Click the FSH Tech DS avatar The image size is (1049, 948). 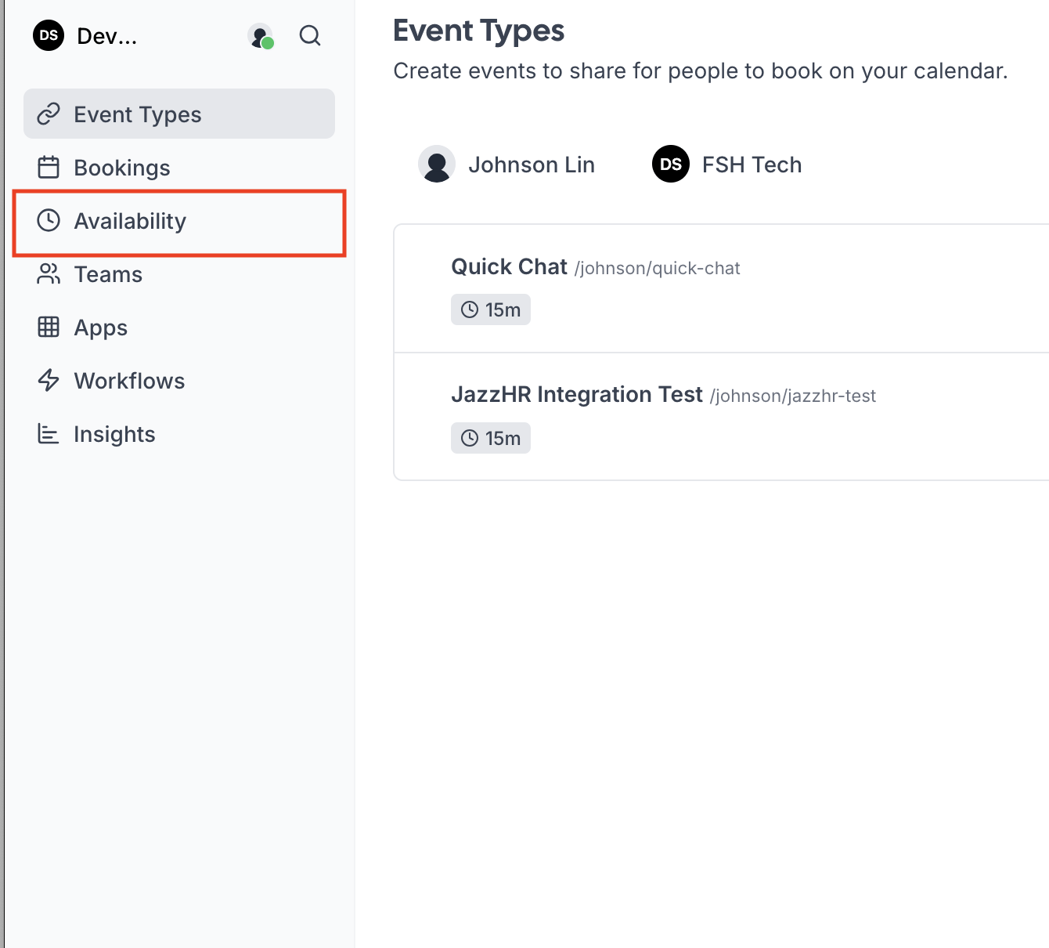(671, 165)
